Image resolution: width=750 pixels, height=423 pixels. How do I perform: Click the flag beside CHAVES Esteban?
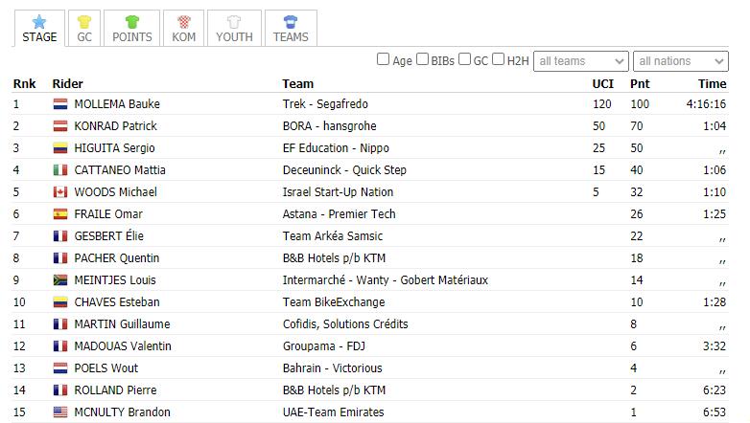pos(60,301)
